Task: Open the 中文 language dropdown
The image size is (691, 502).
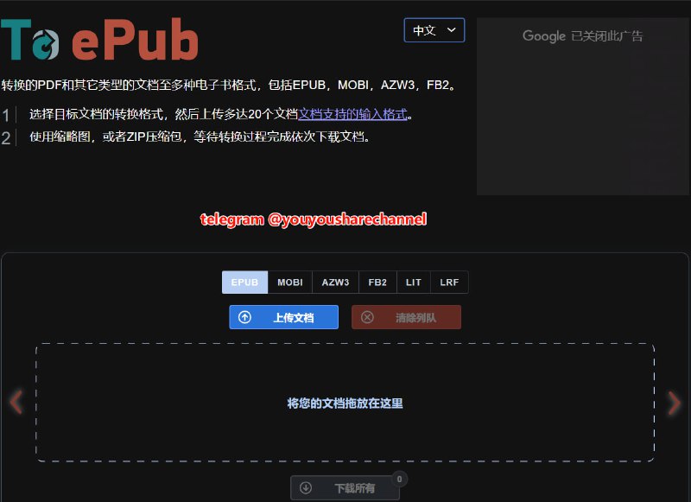Action: click(x=434, y=29)
